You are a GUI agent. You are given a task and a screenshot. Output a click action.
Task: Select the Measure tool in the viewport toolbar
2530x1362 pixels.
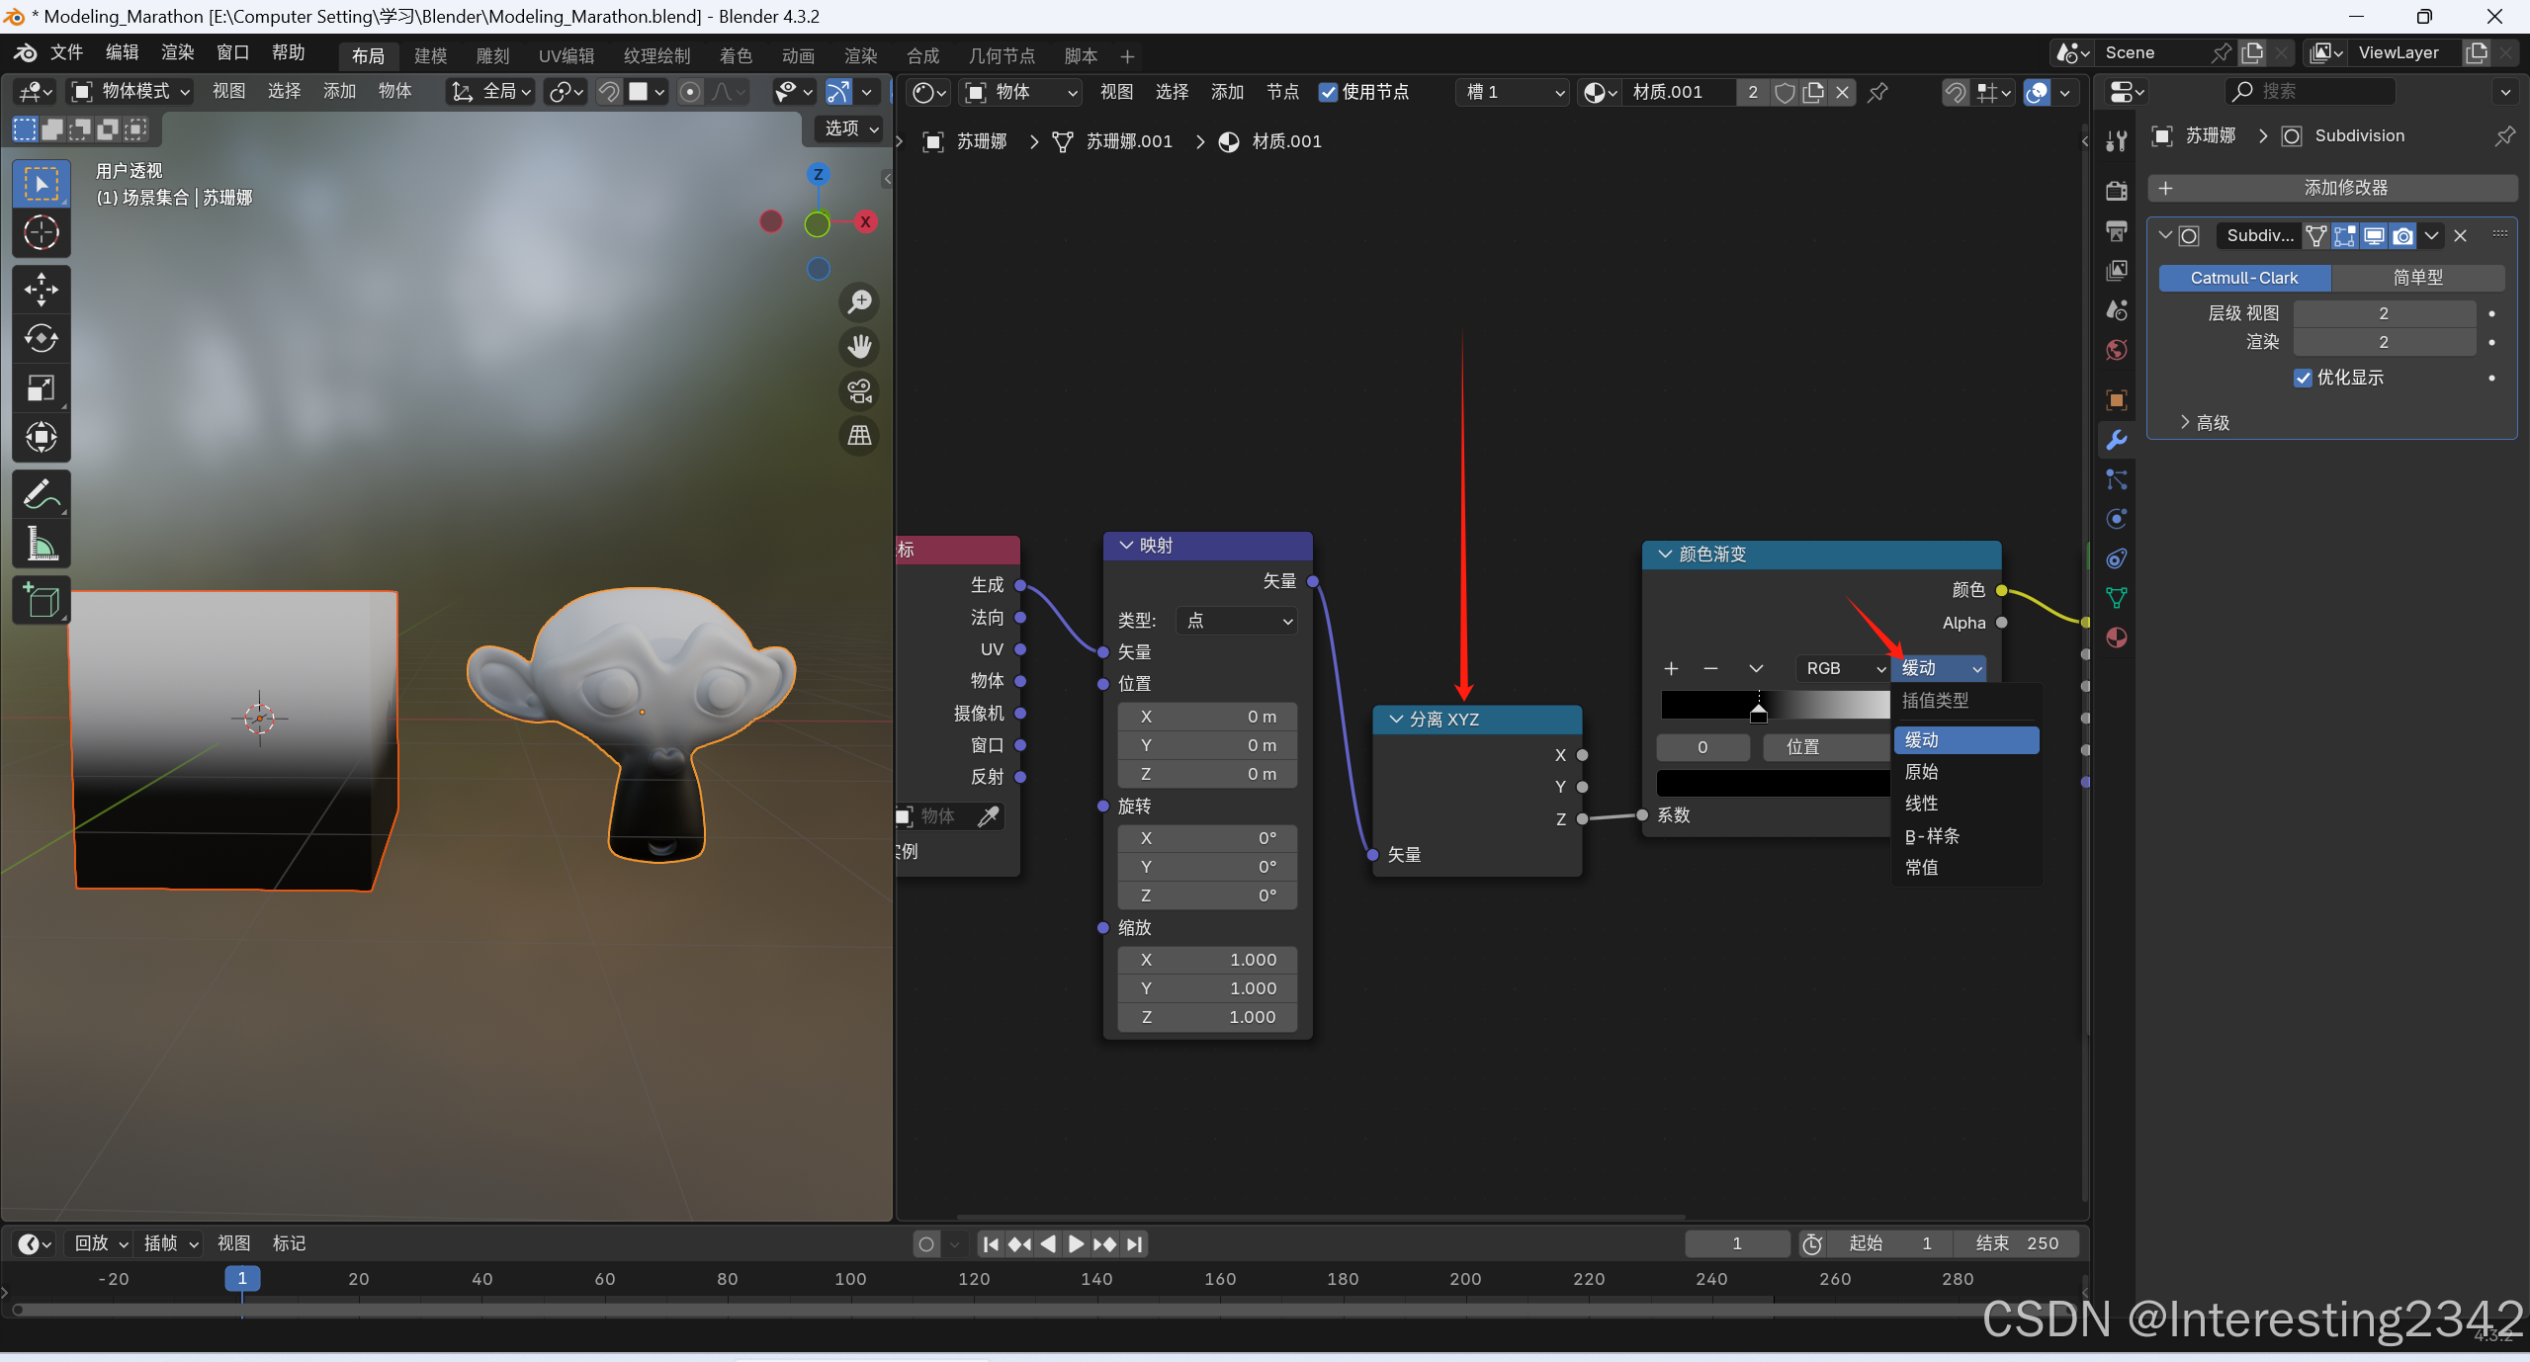click(41, 544)
